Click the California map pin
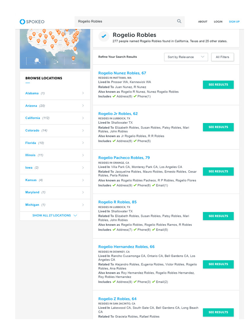This screenshot has height=336, width=252. tap(31, 38)
